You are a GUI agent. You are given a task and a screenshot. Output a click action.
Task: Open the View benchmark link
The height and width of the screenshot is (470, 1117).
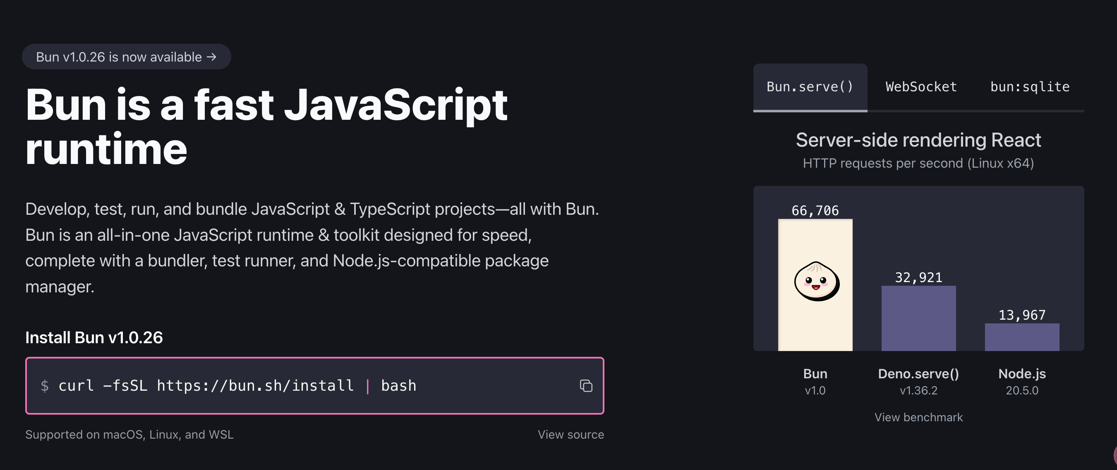click(918, 417)
